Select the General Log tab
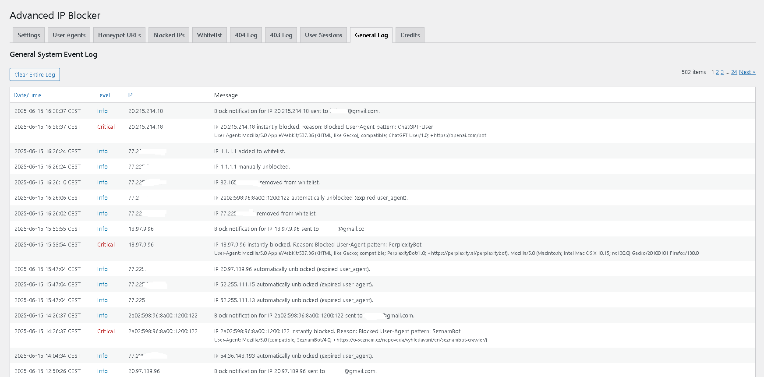Image resolution: width=764 pixels, height=377 pixels. pyautogui.click(x=371, y=35)
